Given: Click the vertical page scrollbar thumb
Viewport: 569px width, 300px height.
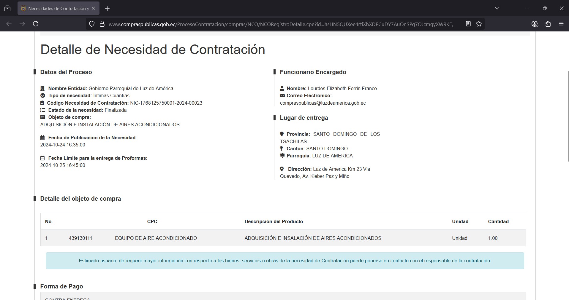Looking at the screenshot, I should (568, 116).
